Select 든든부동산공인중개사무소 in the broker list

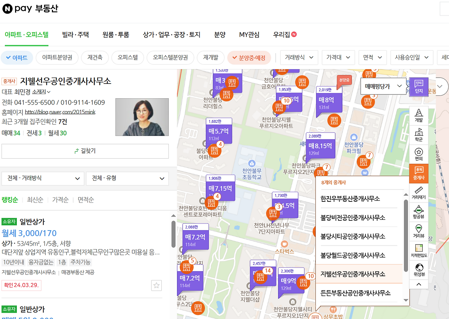(359, 293)
